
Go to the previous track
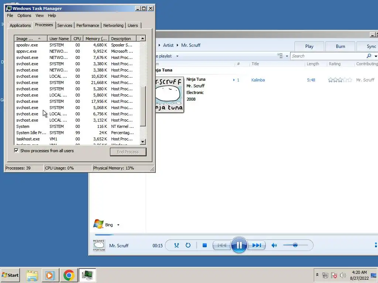[x=222, y=245]
